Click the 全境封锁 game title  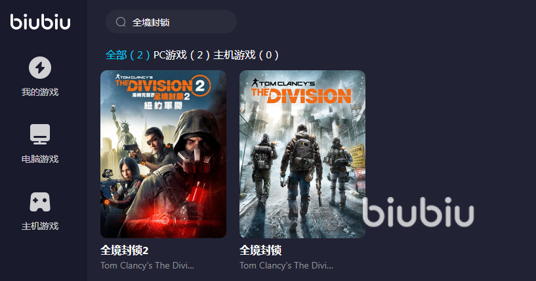(260, 251)
